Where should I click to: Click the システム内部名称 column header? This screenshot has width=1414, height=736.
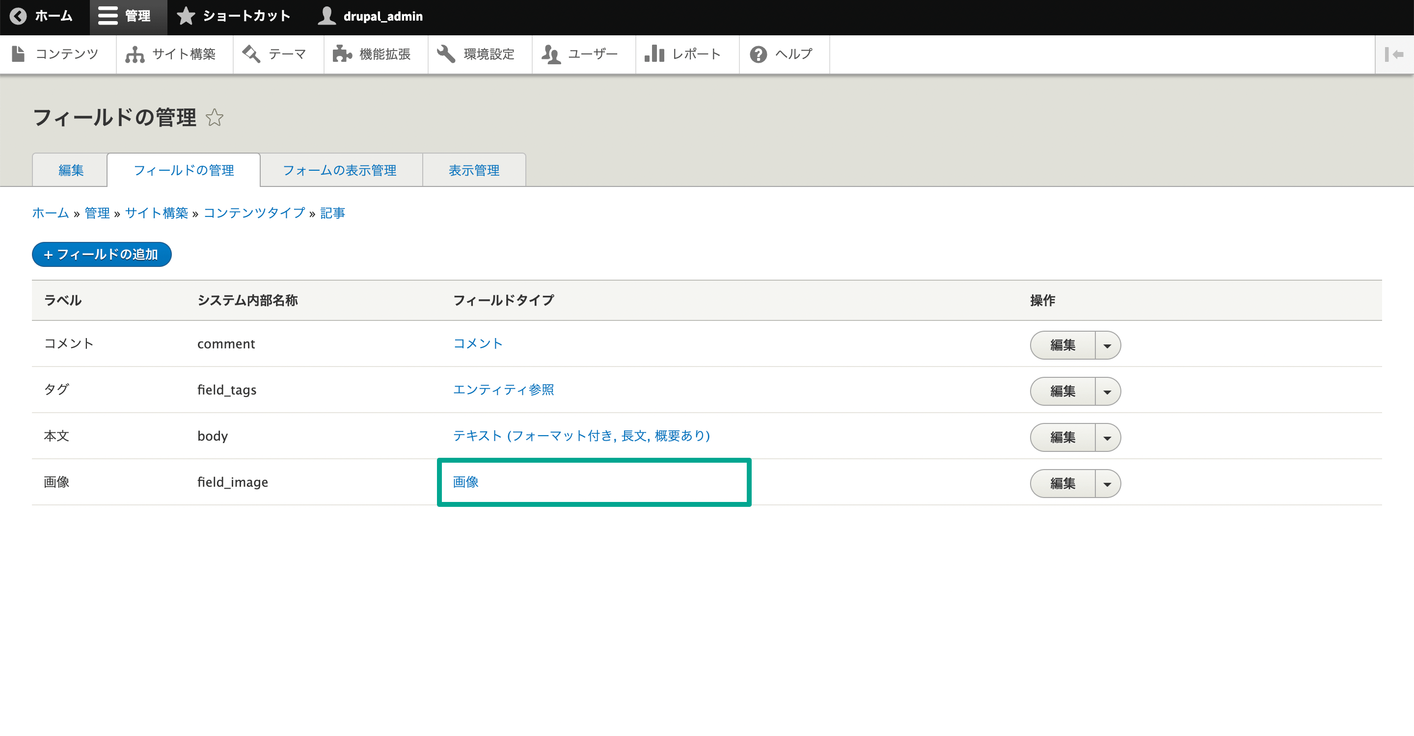(247, 300)
